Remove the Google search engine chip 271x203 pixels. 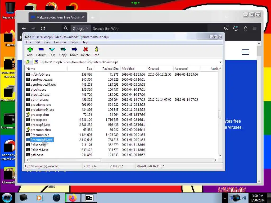point(87,28)
